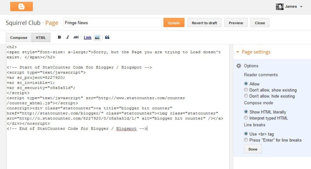Edit the Fringe News title field
Screen dimensions: 311x169
[x=112, y=22]
